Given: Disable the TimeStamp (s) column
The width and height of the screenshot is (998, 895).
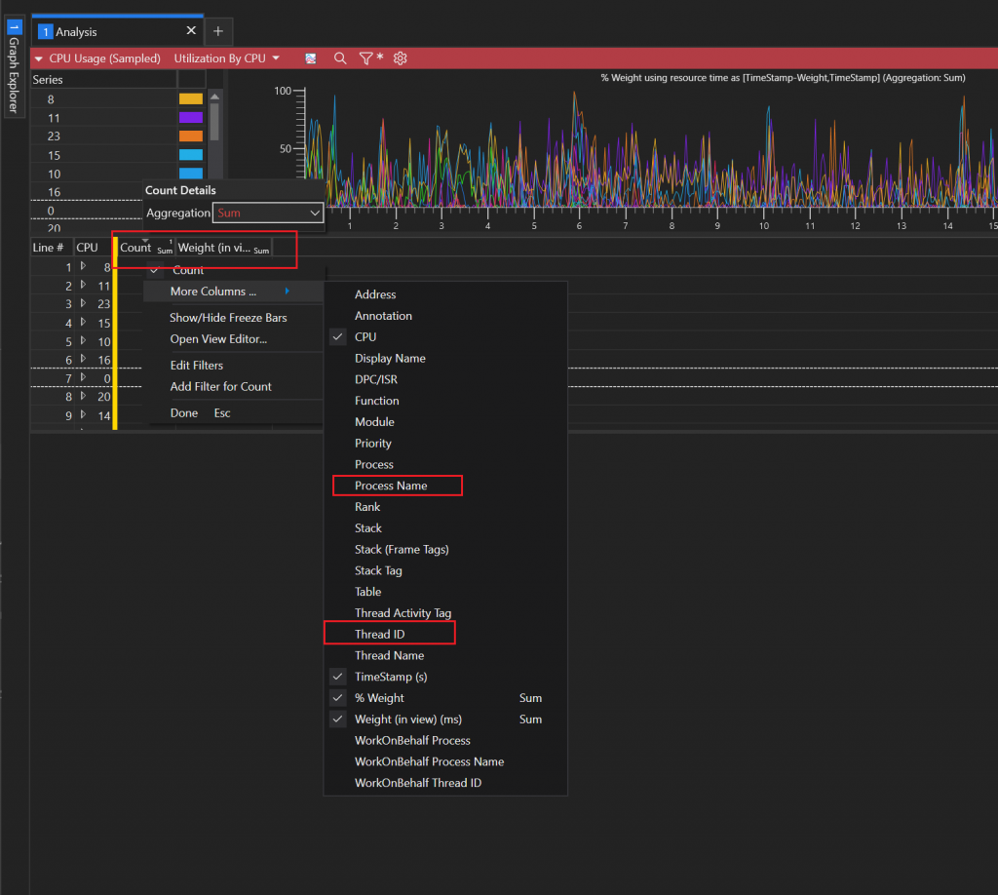Looking at the screenshot, I should tap(335, 677).
